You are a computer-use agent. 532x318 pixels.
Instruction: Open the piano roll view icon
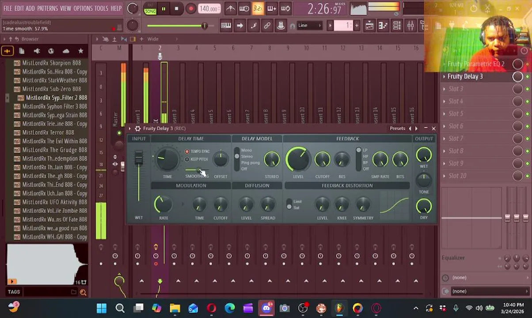pos(383,26)
